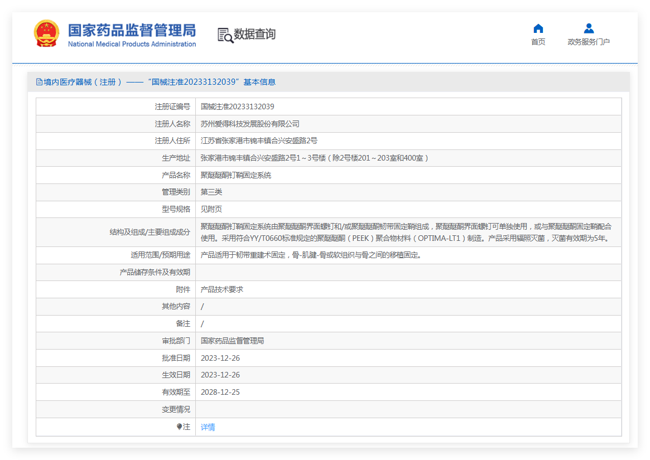Click the 生效日期 row label
650x460 pixels.
click(x=176, y=375)
